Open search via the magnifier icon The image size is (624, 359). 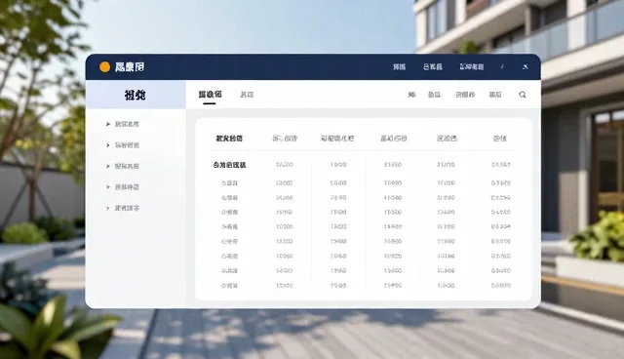(523, 95)
